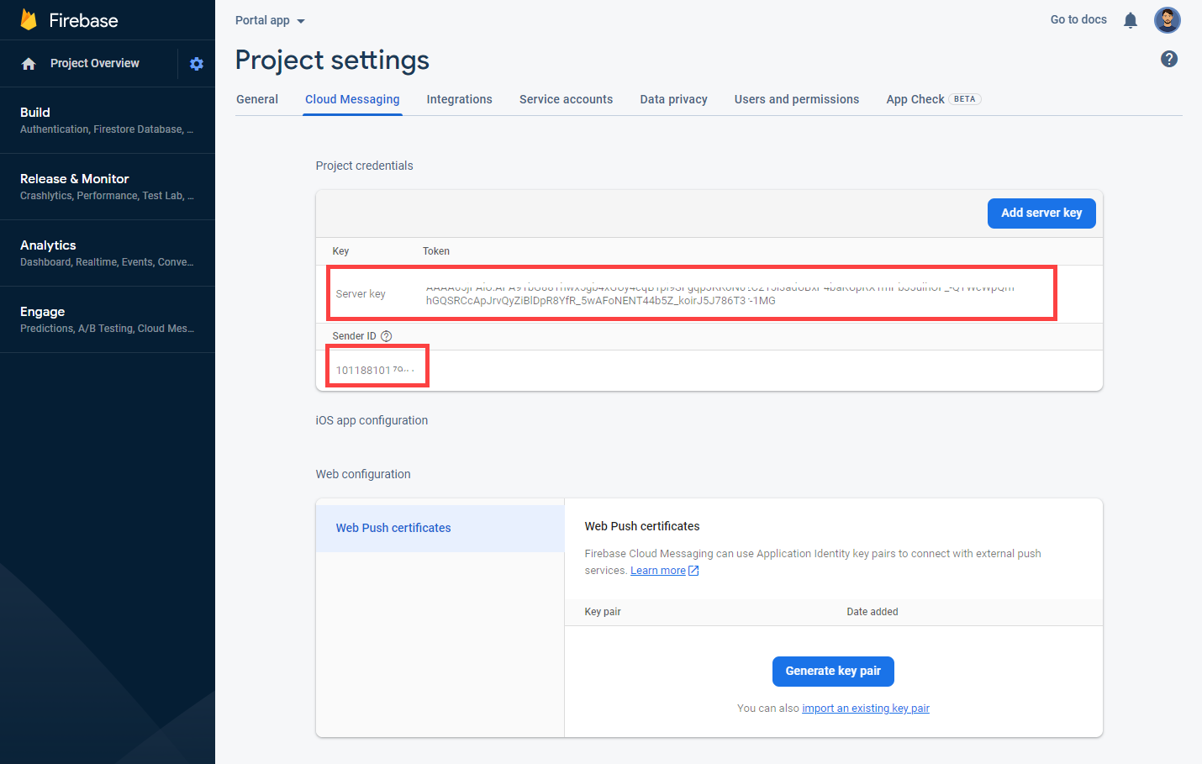Open the Users and permissions tab
Viewport: 1202px width, 764px height.
[797, 99]
